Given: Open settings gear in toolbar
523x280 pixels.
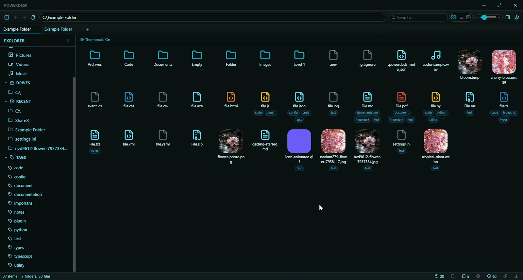Looking at the screenshot, I should pos(517,17).
